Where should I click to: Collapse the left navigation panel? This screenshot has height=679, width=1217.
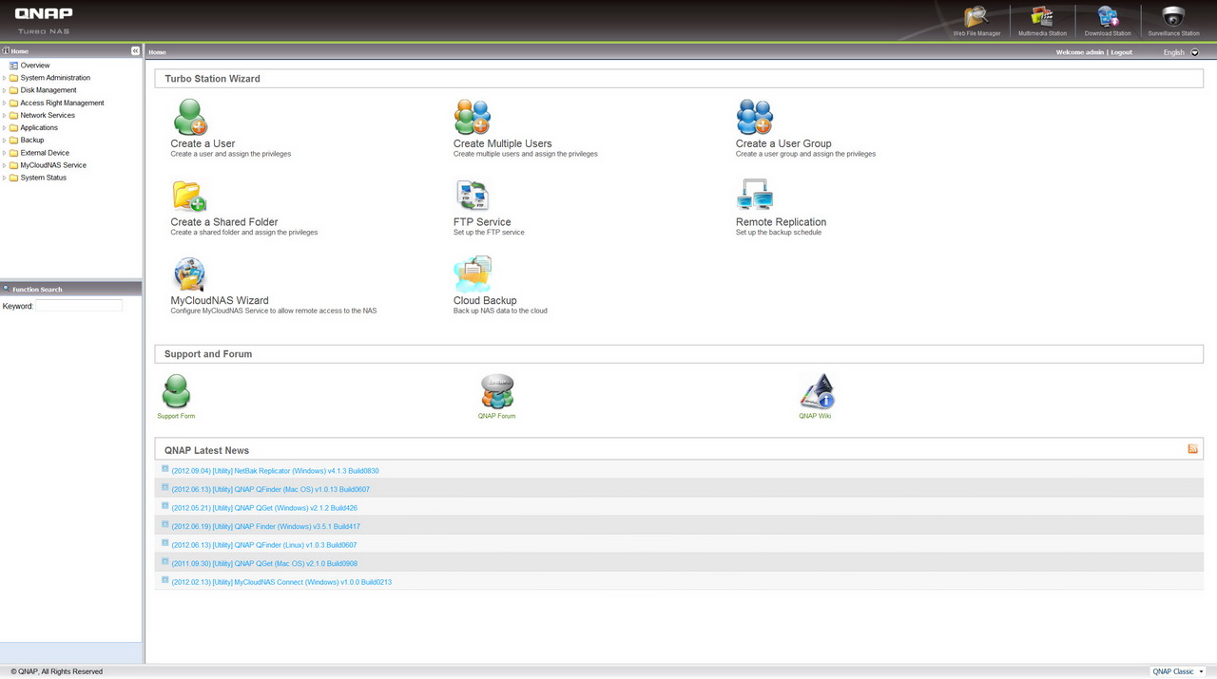(135, 50)
